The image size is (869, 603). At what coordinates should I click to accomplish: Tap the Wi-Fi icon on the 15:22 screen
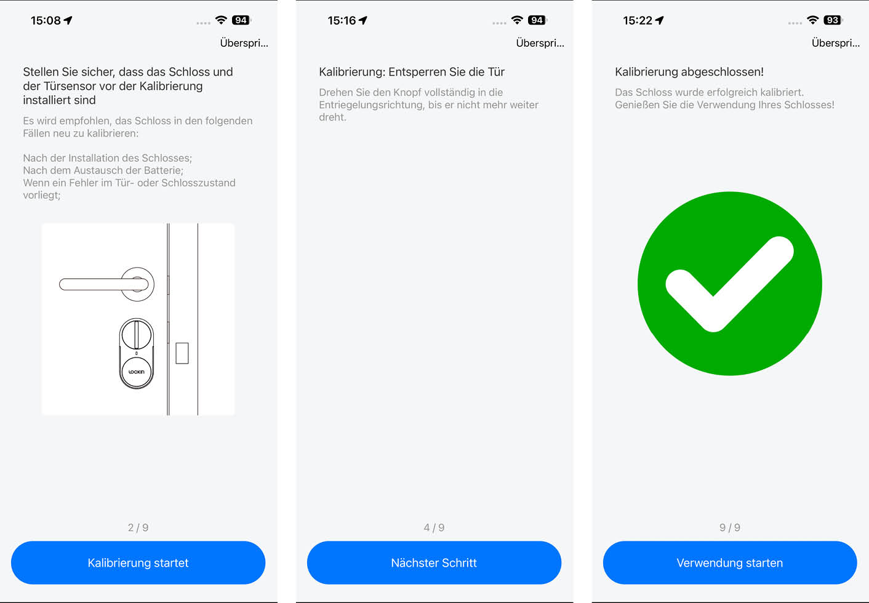813,20
